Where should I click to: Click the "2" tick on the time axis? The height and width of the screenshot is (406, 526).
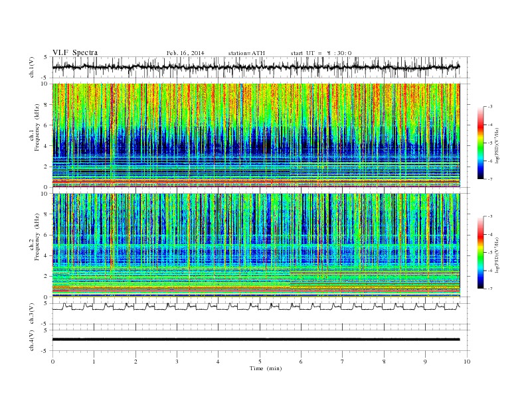(135, 362)
